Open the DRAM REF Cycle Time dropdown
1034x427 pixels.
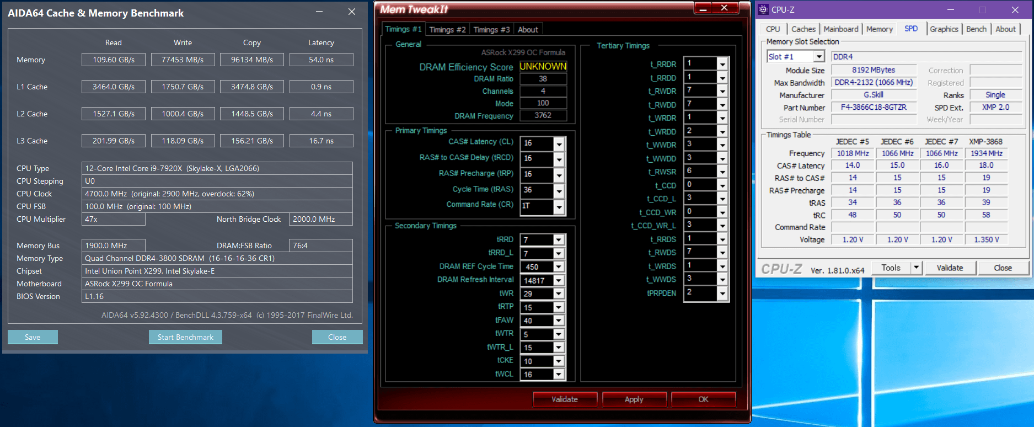559,267
